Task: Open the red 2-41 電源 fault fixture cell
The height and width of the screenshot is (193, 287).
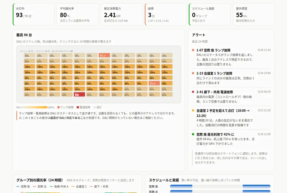Action: pyautogui.click(x=79, y=94)
